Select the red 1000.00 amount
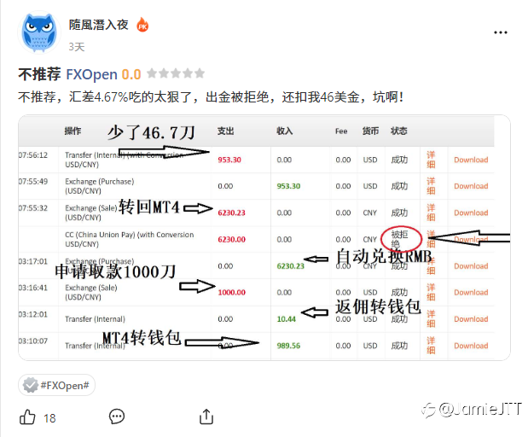 (x=232, y=292)
